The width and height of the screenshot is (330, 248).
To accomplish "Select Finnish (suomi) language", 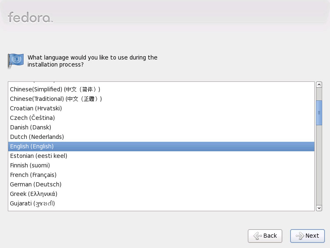I will [x=161, y=165].
